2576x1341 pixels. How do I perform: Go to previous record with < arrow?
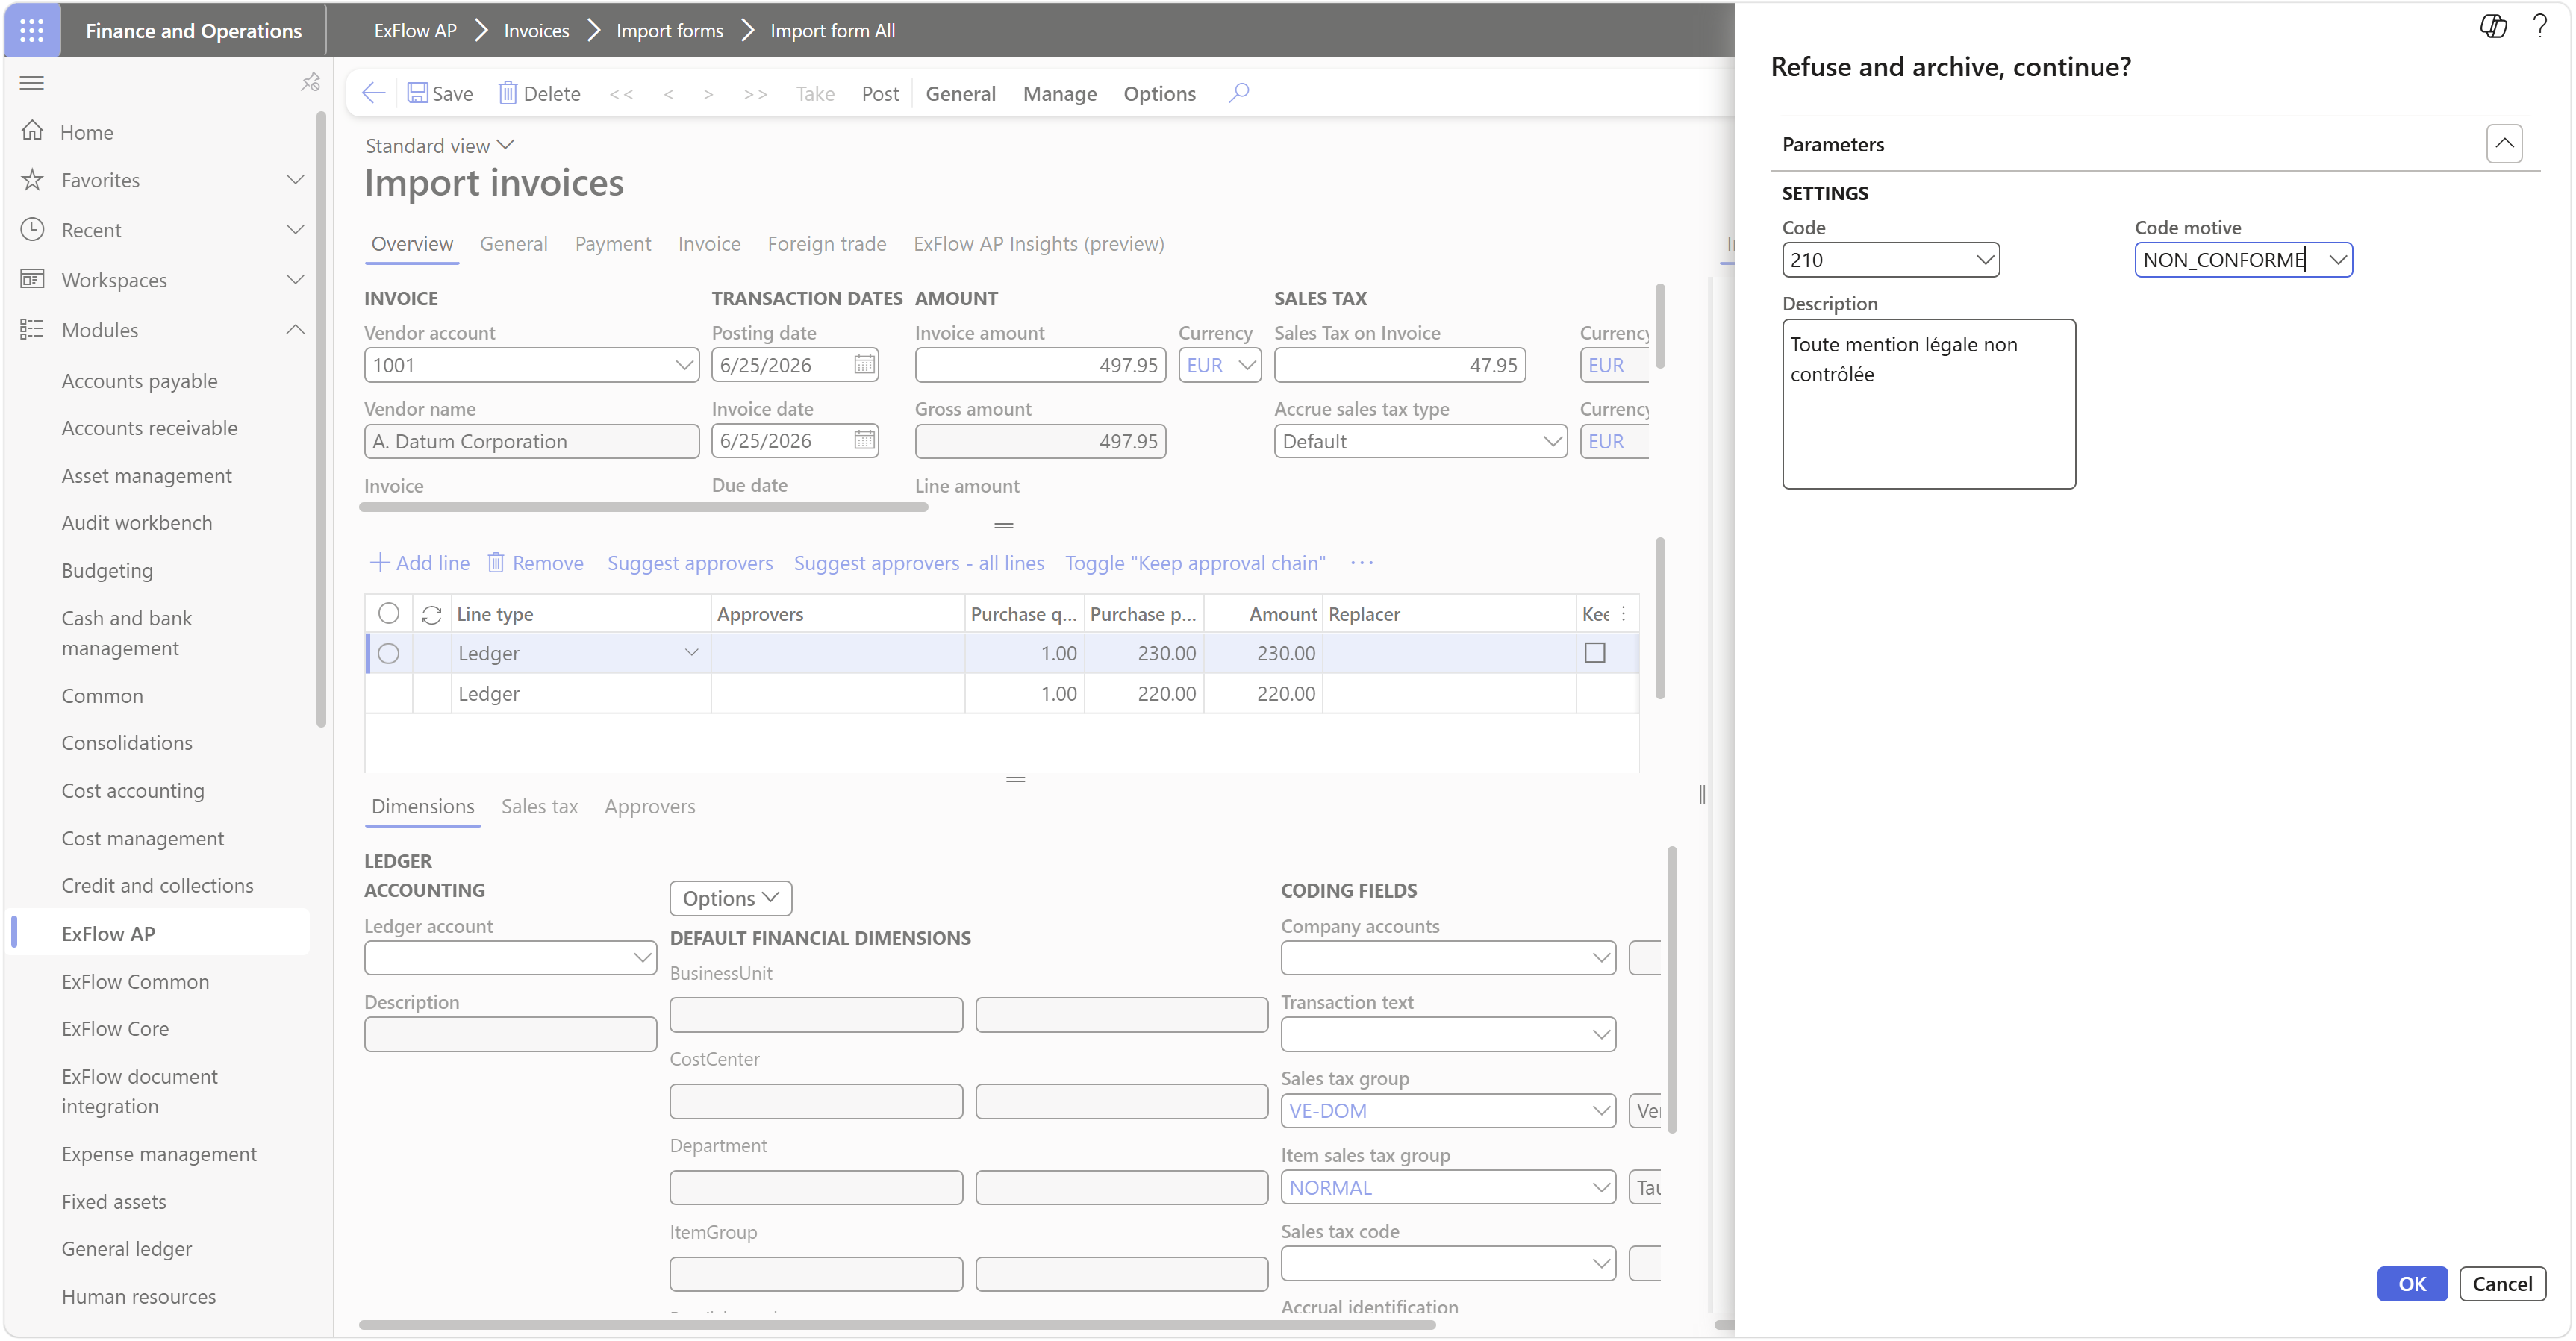pyautogui.click(x=668, y=94)
